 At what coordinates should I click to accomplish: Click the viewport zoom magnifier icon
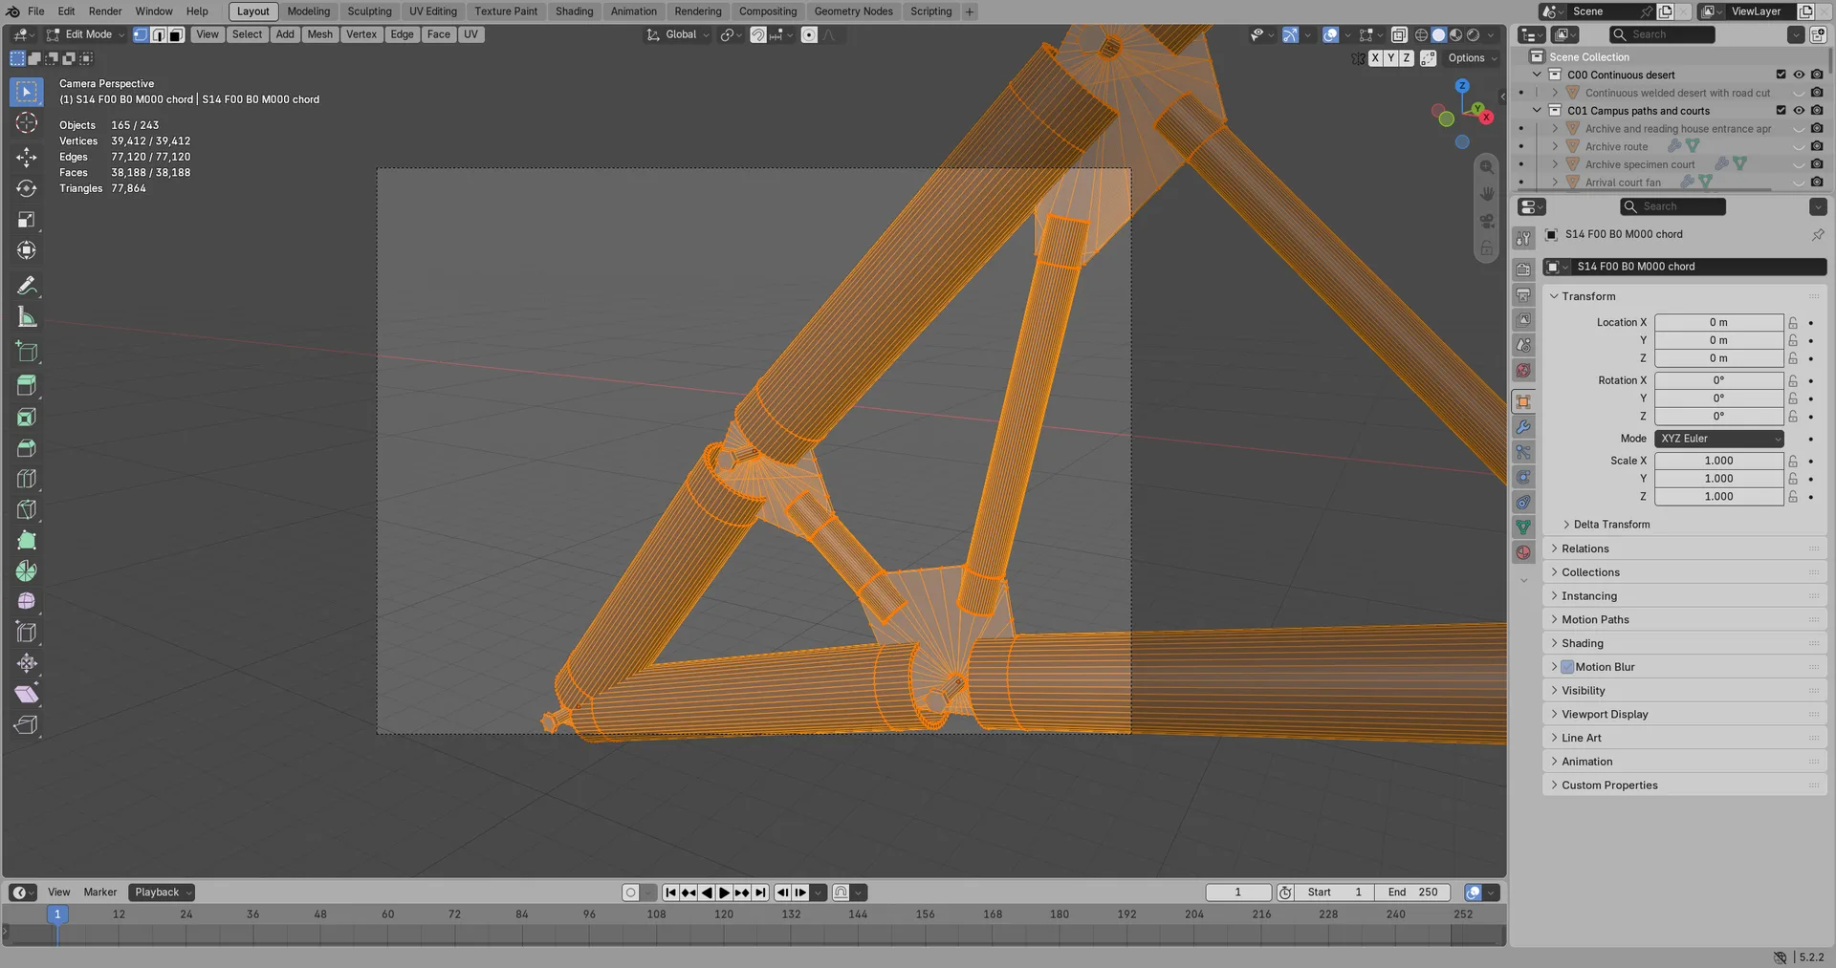pyautogui.click(x=1487, y=167)
